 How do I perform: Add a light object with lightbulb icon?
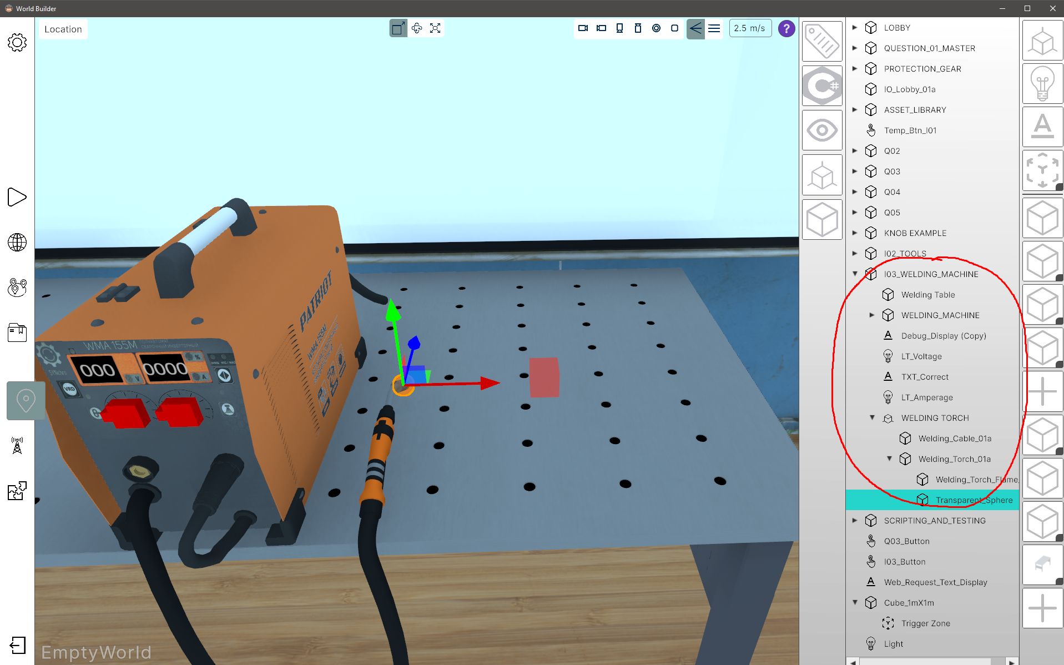[1042, 84]
